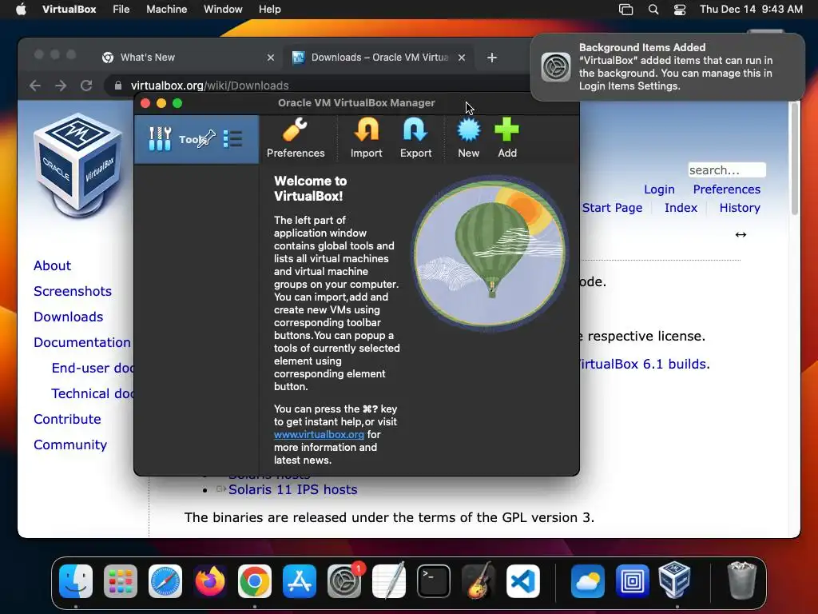Click the pin icon next to Tools
This screenshot has height=614, width=818.
tap(206, 138)
